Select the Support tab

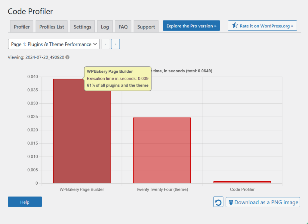[146, 27]
